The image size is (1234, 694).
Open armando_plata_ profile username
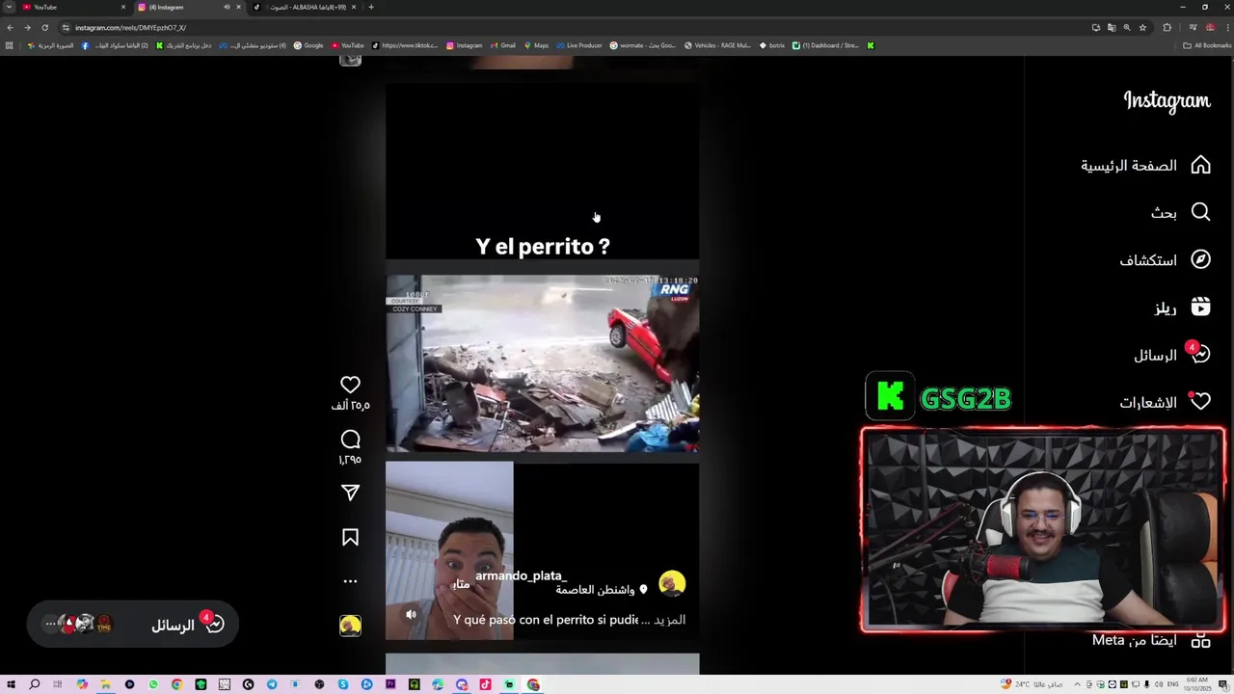521,575
